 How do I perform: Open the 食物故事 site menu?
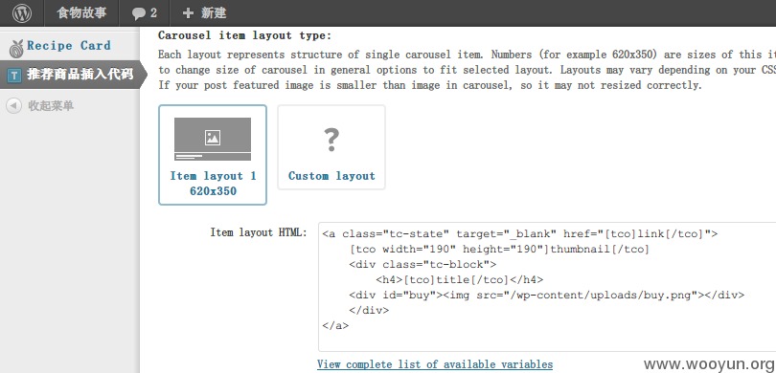click(x=81, y=13)
